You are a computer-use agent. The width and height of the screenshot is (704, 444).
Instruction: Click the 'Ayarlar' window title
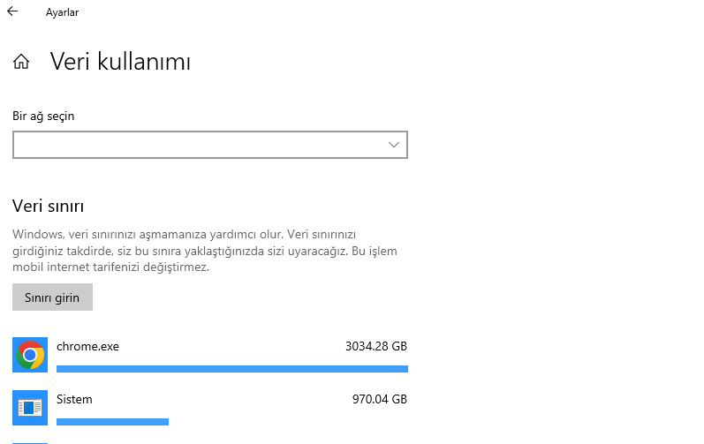click(x=62, y=12)
